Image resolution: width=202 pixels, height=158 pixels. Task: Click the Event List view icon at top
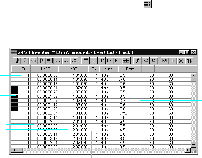tap(147, 4)
